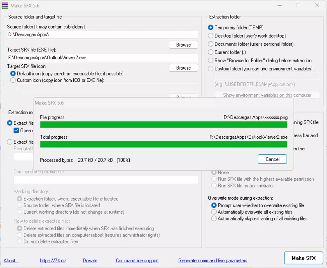
Task: Choose Default icon radio option
Action: pyautogui.click(x=67, y=74)
